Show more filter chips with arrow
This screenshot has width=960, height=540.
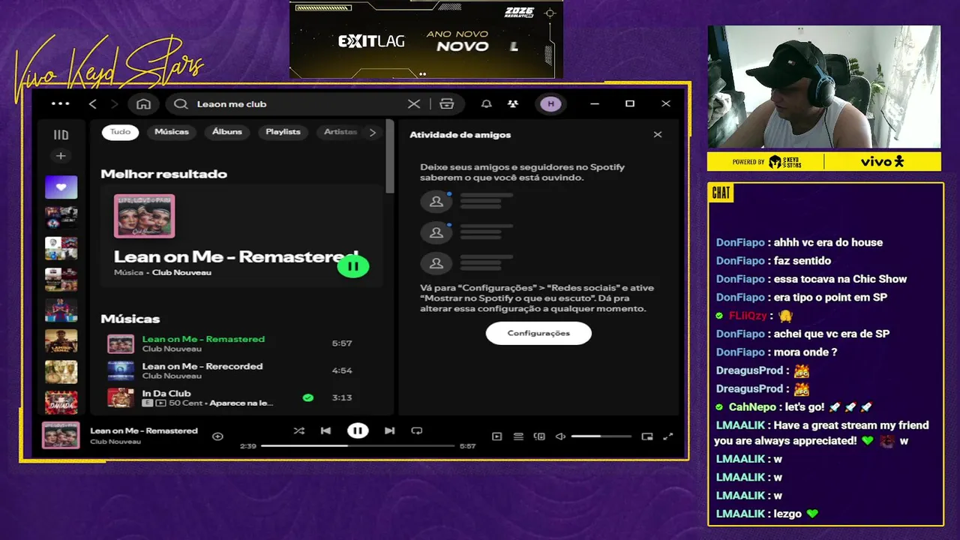pos(373,132)
